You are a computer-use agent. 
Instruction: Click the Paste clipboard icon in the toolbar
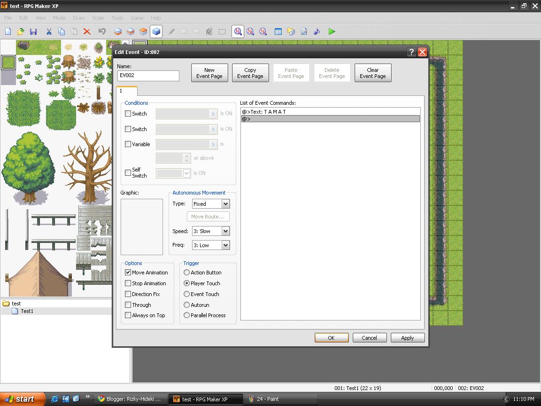coord(74,32)
